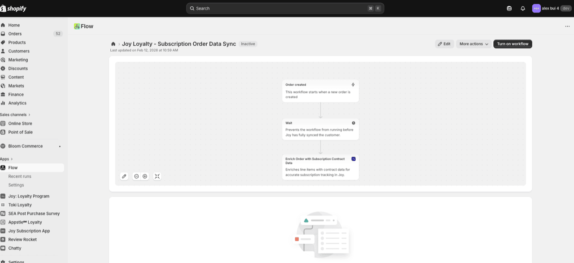Click the clock icon on Wait node
Viewport: 574px width, 263px height.
(x=353, y=123)
